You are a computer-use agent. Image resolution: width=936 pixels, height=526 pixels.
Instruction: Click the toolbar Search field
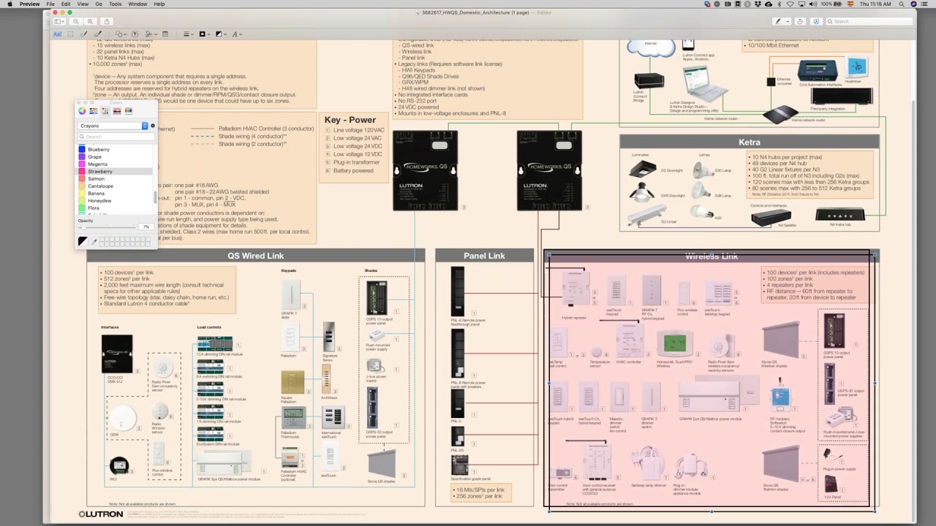[869, 21]
